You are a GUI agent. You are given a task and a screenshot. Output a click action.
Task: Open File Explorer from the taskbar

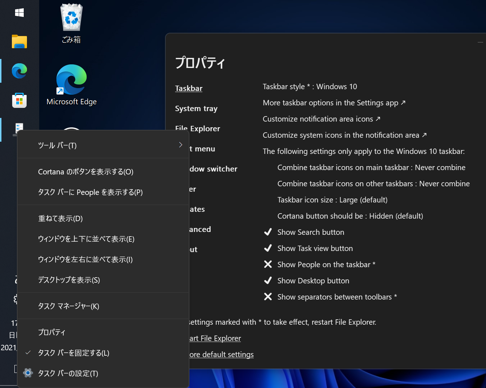pos(19,42)
